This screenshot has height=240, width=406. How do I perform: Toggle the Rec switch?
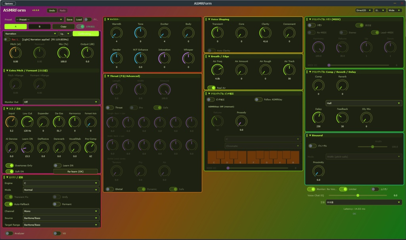(7, 40)
